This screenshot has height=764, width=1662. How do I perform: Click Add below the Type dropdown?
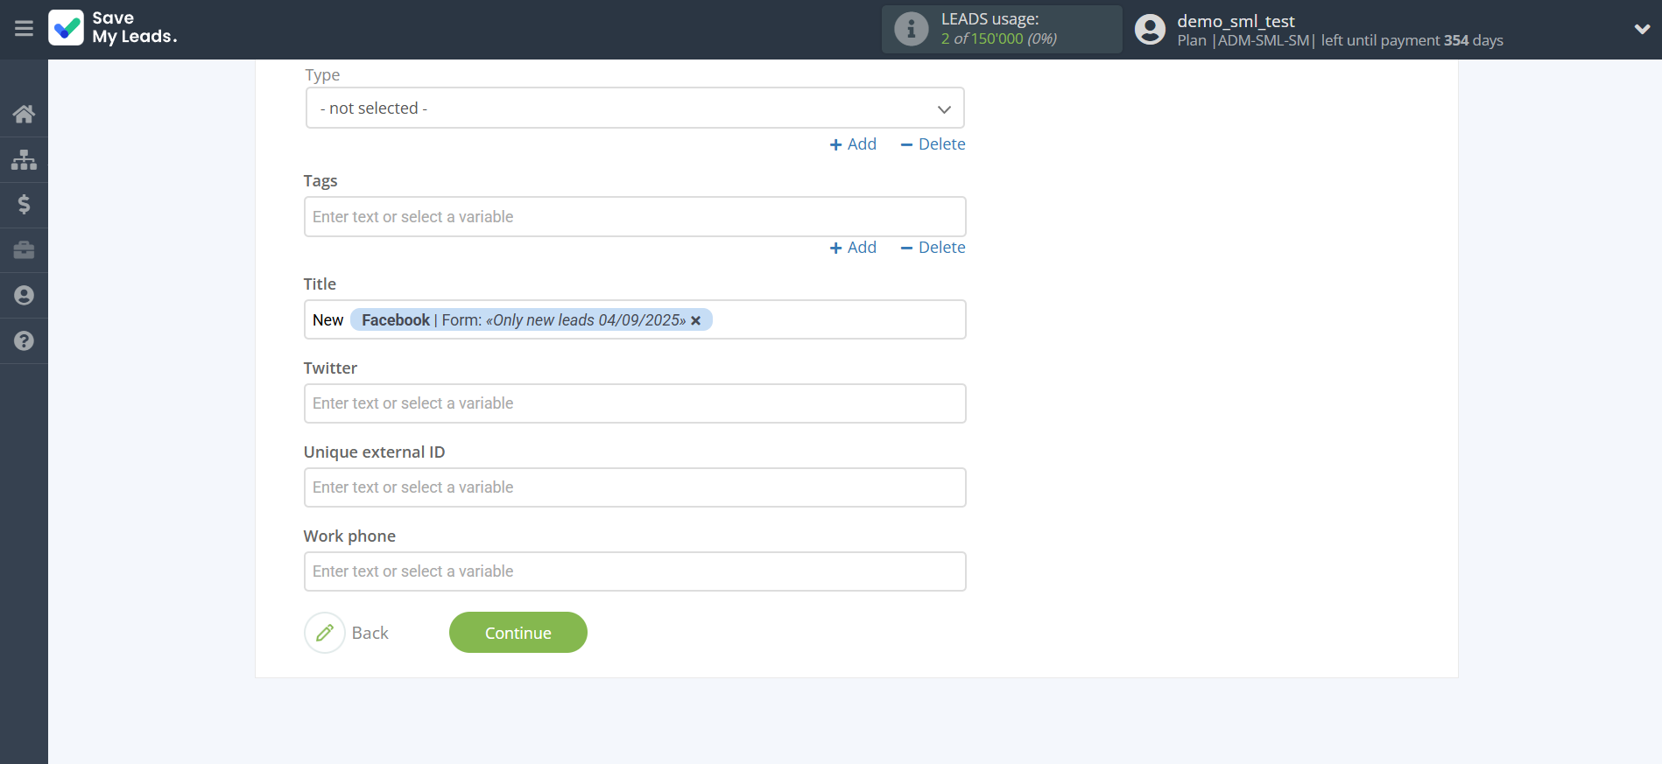(x=853, y=144)
